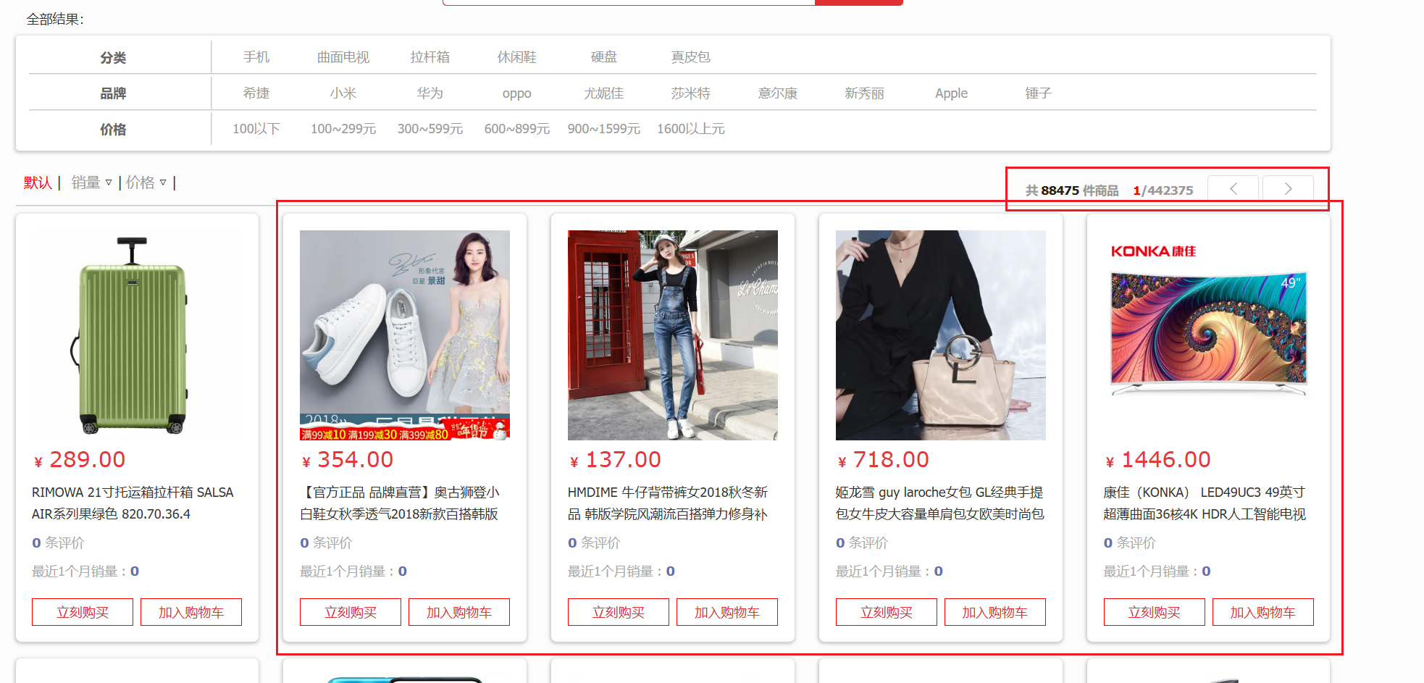Filter by brand 意尔康
Screen dimensions: 1424x683
click(778, 93)
